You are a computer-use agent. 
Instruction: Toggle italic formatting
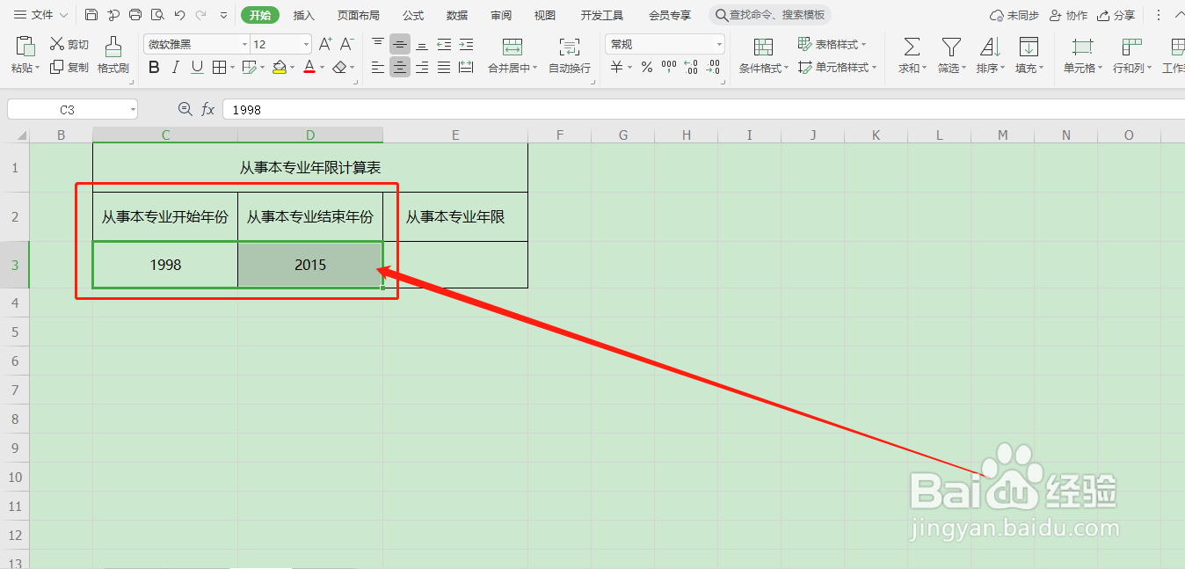pos(175,67)
